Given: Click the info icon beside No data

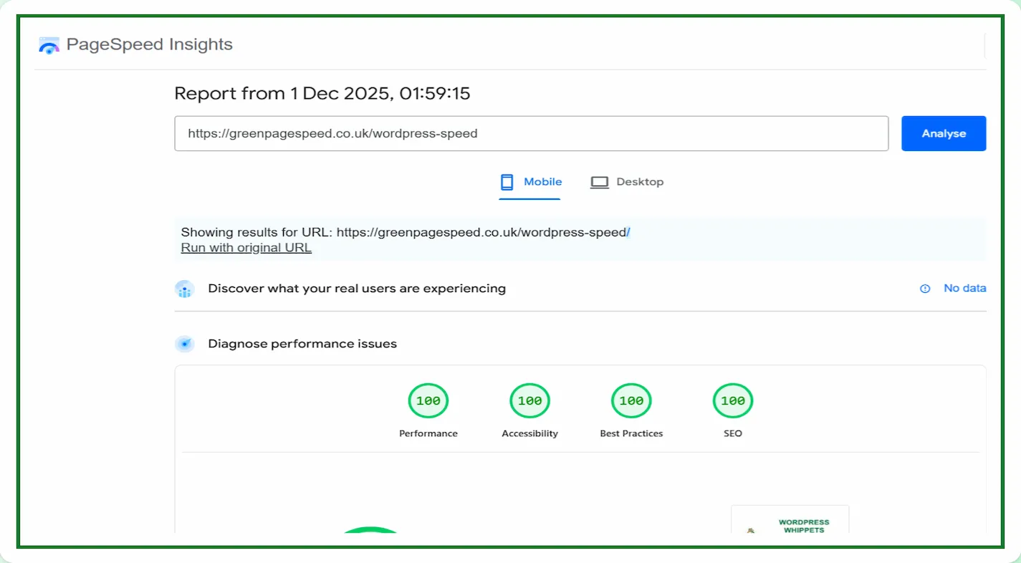Looking at the screenshot, I should 925,289.
